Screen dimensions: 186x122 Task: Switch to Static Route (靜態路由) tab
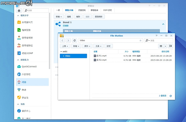[95, 10]
